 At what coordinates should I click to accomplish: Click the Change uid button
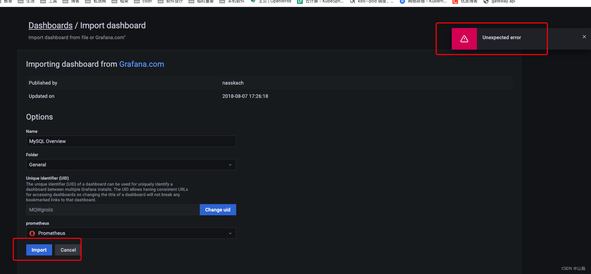[x=218, y=210]
